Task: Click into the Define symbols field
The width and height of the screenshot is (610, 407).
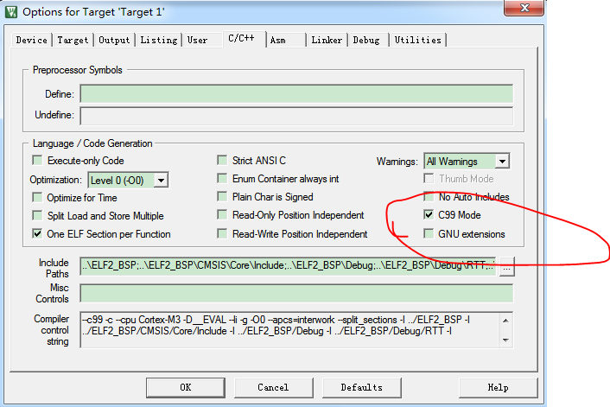Action: tap(296, 94)
